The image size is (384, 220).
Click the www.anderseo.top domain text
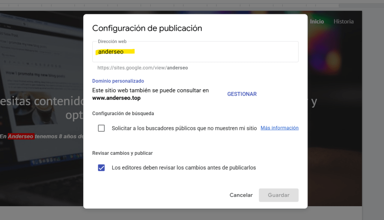click(116, 98)
